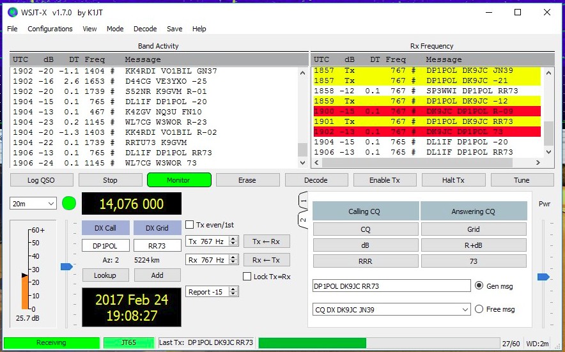Image resolution: width=565 pixels, height=352 pixels.
Task: Click the green status indicator next to band selector
Action: (x=69, y=203)
